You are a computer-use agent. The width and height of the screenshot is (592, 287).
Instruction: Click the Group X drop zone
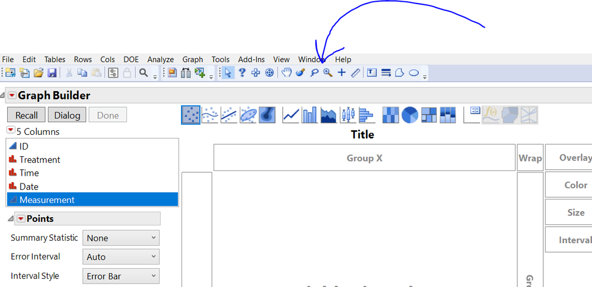(x=364, y=158)
